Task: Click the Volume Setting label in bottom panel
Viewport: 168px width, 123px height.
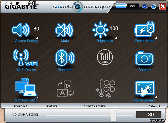Action: (x=25, y=114)
